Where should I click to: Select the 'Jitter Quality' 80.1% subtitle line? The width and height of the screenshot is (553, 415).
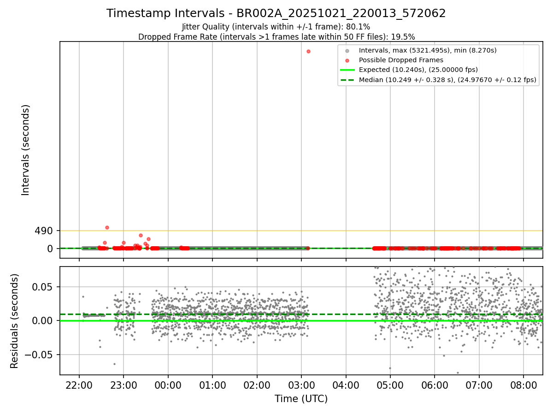[276, 27]
